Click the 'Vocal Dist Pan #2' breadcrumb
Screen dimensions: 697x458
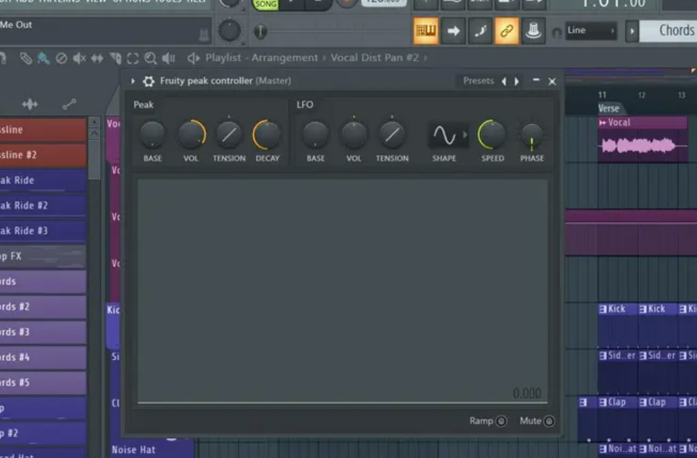click(x=374, y=58)
